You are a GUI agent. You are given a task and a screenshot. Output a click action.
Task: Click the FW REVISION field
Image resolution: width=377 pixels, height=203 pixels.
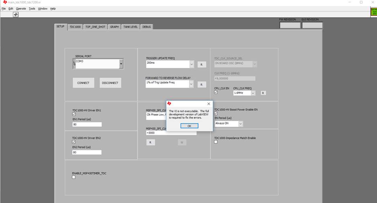point(290,25)
